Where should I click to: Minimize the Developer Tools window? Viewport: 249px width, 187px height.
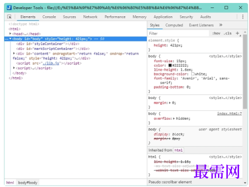coord(212,8)
